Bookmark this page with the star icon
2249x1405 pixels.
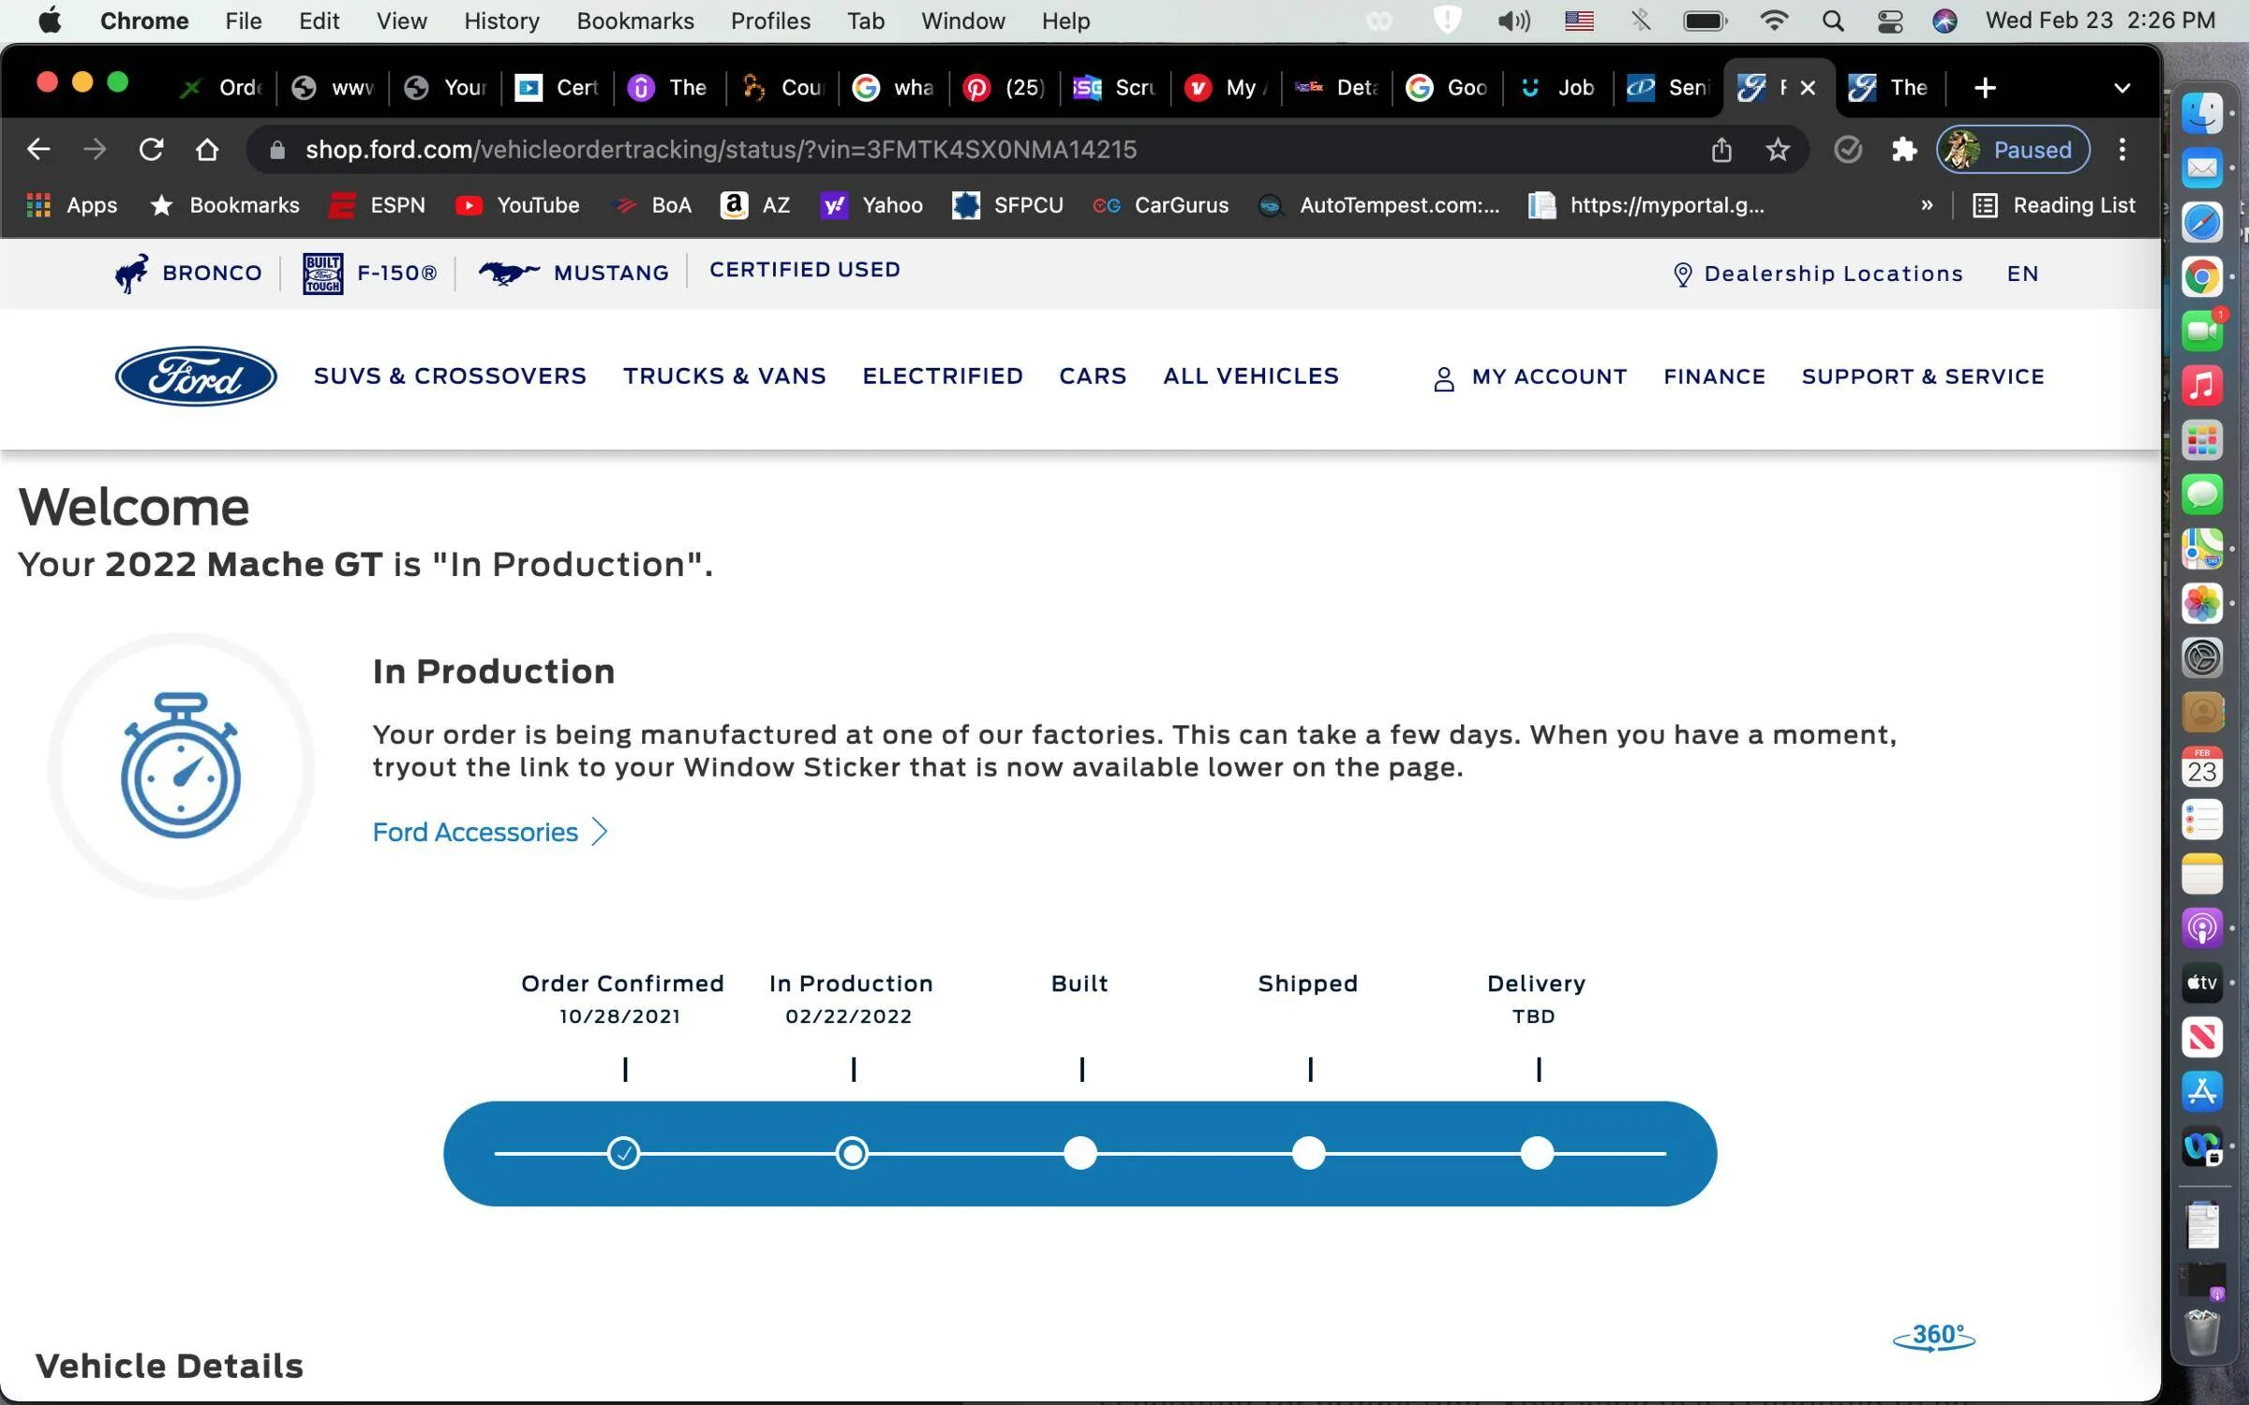click(1778, 149)
